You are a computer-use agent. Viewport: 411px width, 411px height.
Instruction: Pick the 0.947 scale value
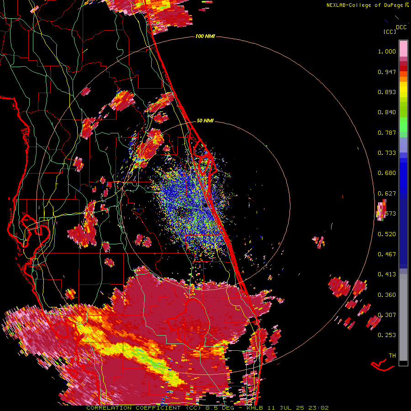(x=387, y=72)
